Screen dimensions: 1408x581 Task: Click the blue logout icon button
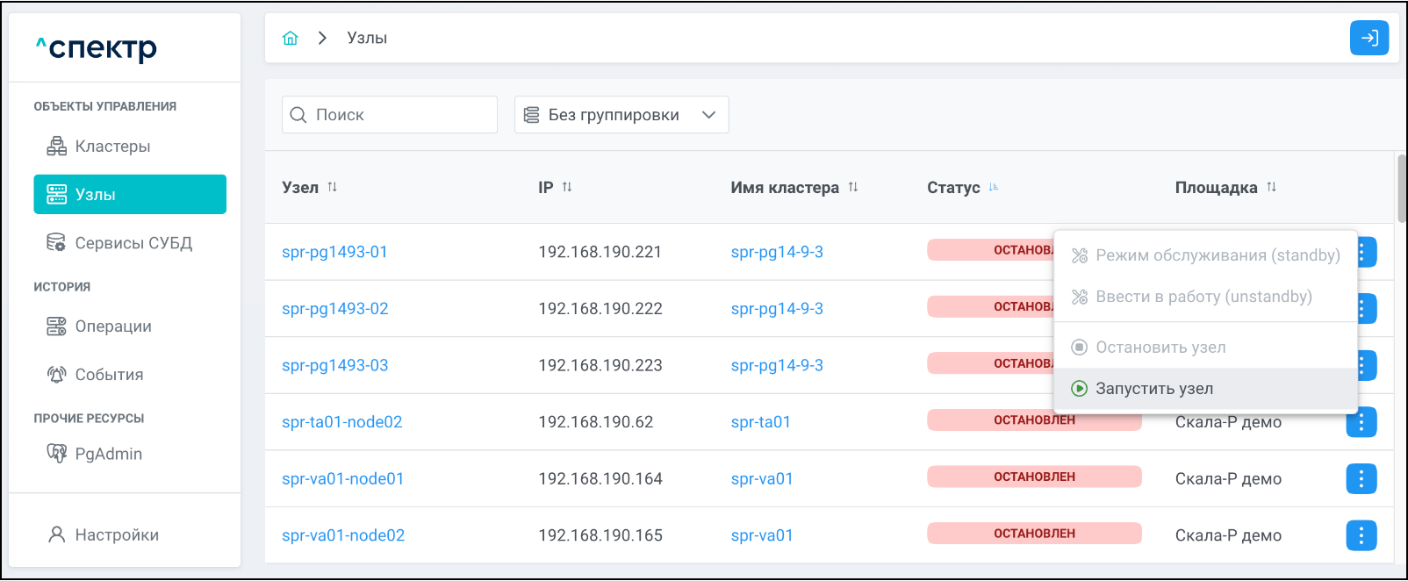1368,38
